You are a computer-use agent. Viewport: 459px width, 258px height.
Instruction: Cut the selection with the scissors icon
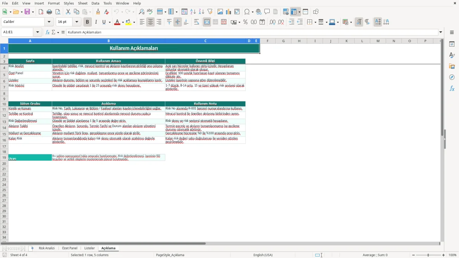click(68, 12)
